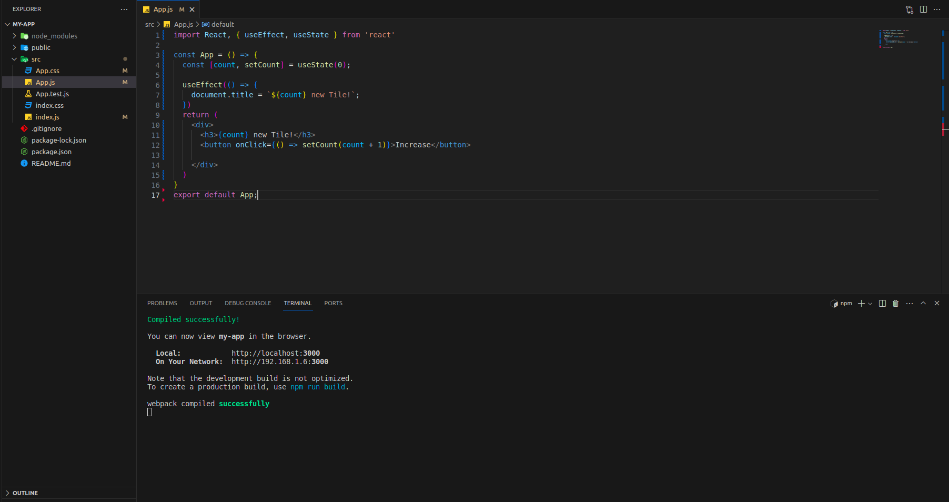Click the Explorer Views and More Actions ellipsis

tap(124, 9)
